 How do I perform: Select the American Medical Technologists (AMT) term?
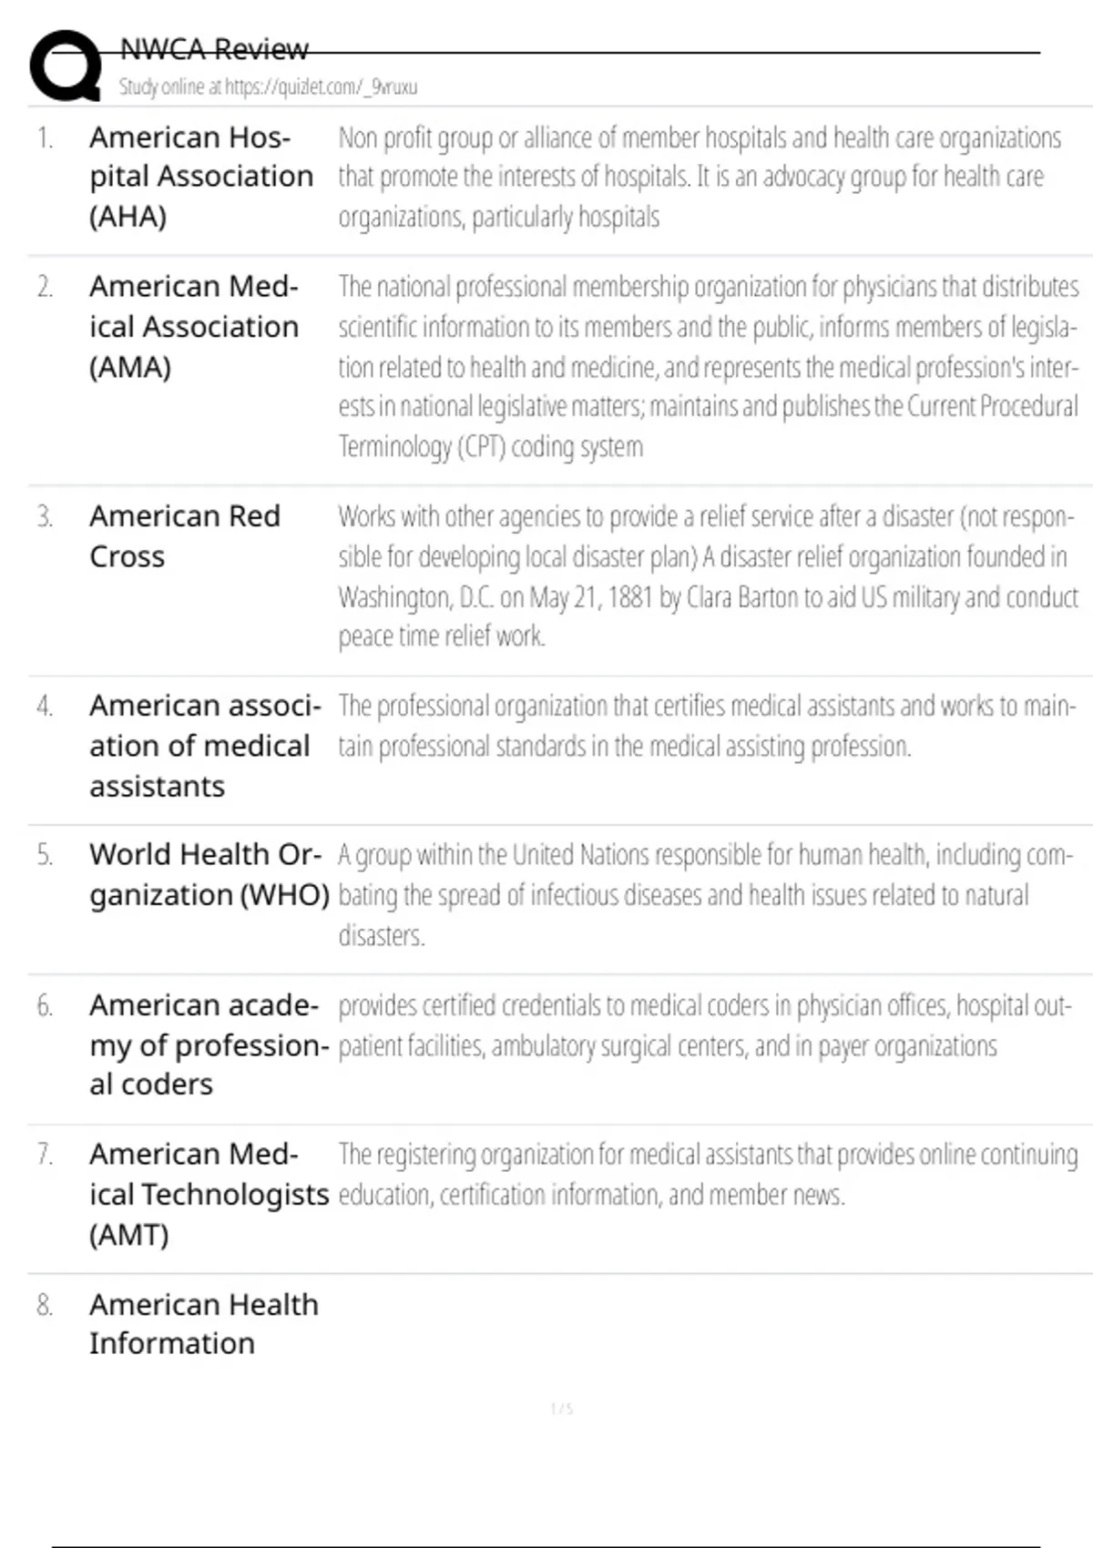click(209, 1195)
